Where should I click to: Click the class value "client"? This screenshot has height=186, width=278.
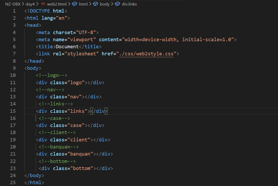[x=79, y=140]
